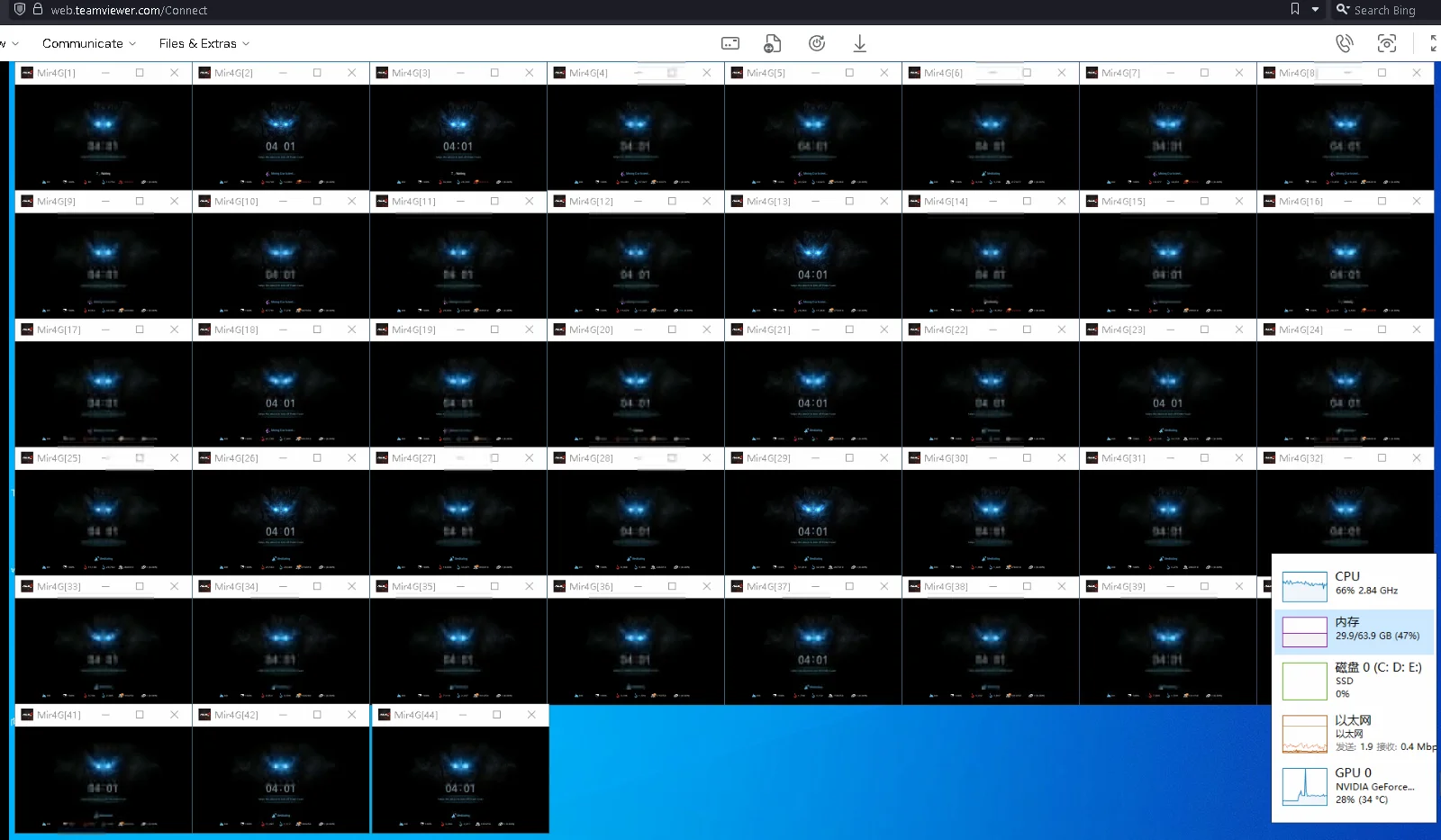Open the Communicate menu
Viewport: 1441px width, 840px height.
(88, 43)
